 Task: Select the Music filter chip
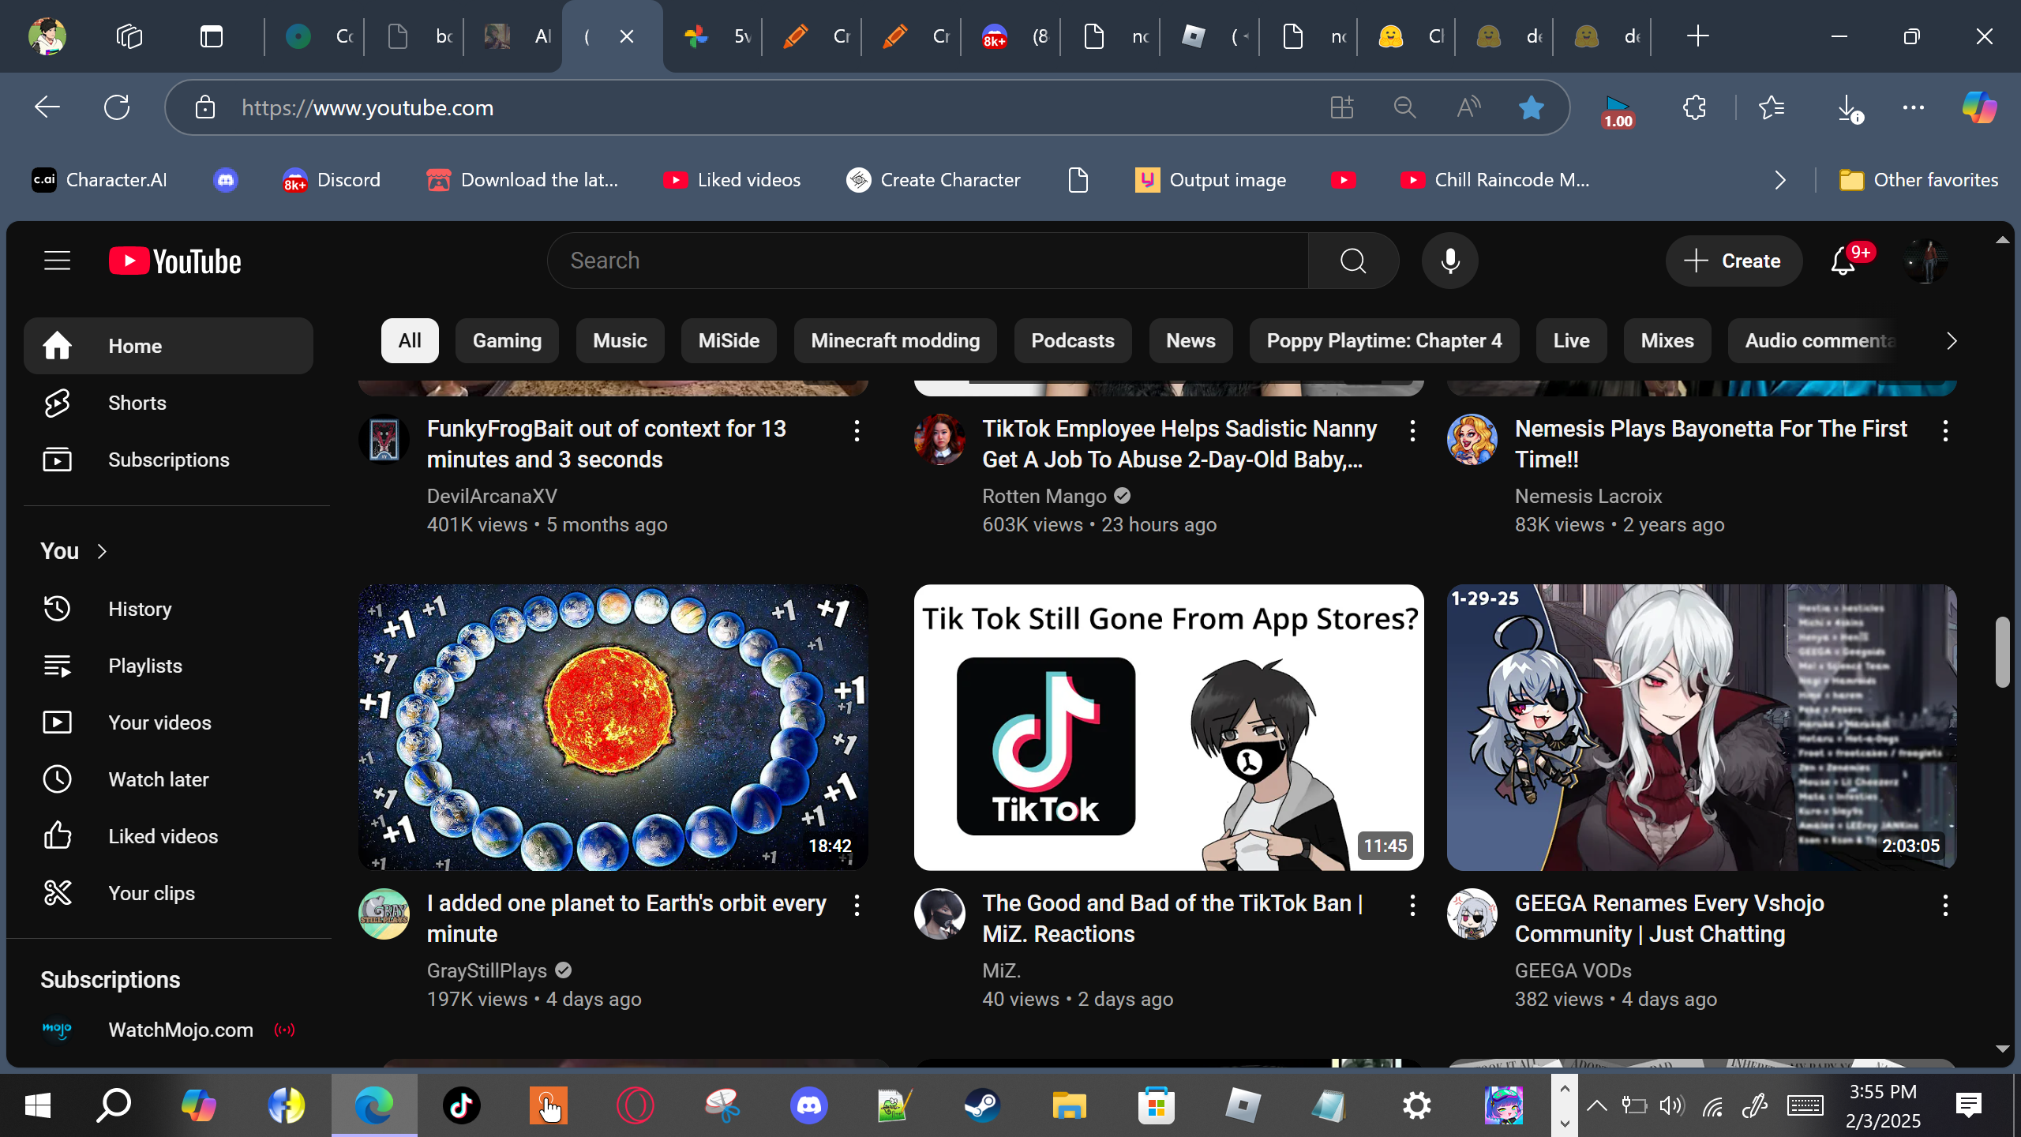[x=620, y=341]
